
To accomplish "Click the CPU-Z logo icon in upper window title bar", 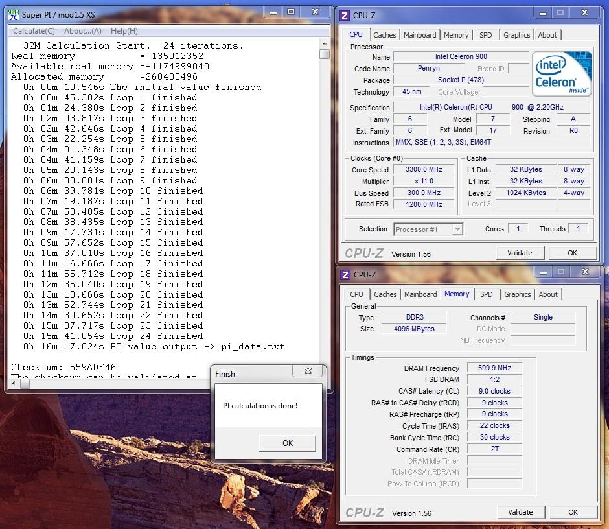I will (344, 16).
